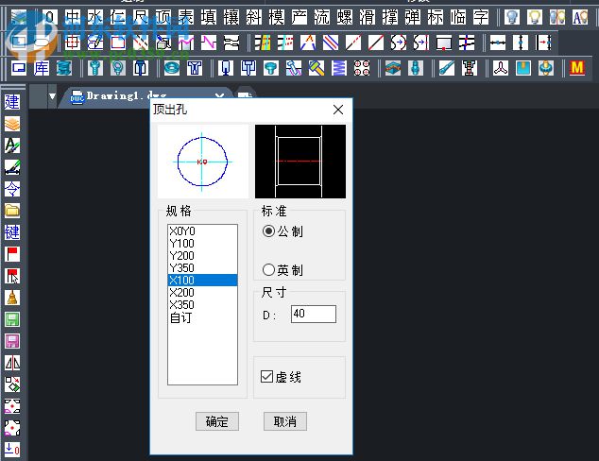
Task: Click the circle hole preview thumbnail
Action: (x=203, y=162)
